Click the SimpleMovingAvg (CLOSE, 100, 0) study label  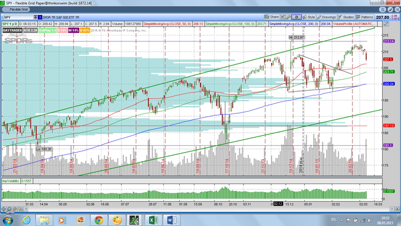click(230, 24)
